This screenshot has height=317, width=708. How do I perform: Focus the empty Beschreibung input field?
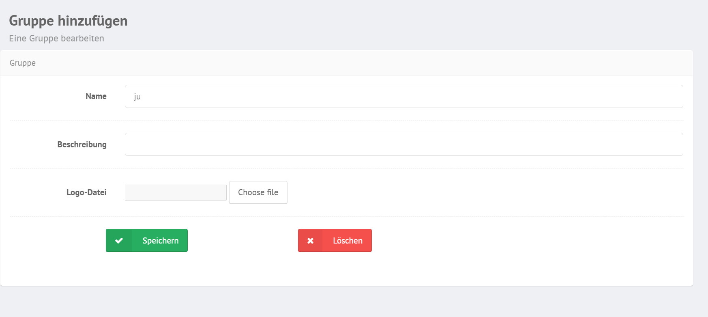404,144
